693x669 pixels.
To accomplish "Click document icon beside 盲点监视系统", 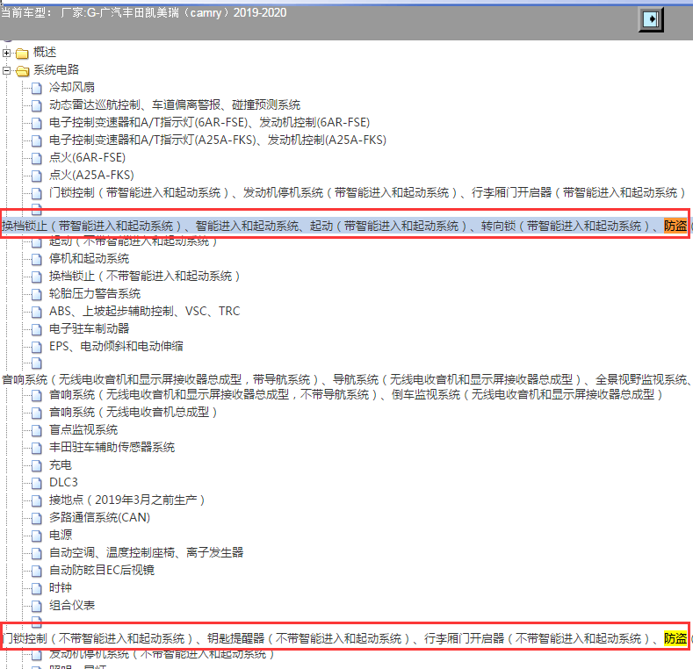I will click(37, 430).
